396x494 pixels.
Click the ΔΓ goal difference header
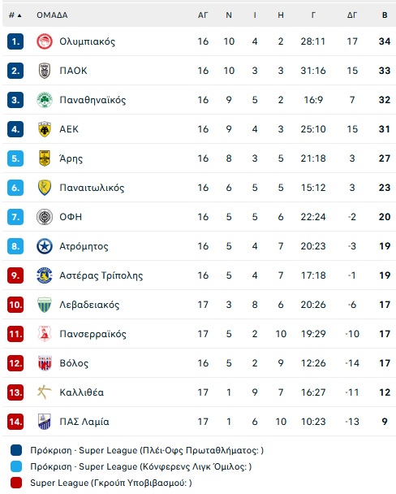point(352,15)
